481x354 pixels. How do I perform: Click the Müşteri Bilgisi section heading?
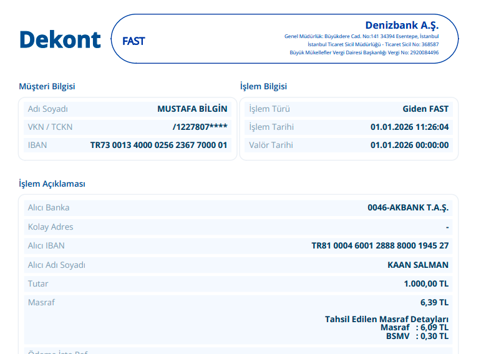(47, 86)
